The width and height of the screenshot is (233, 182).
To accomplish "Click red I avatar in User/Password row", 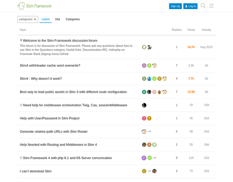I will click(144, 118).
